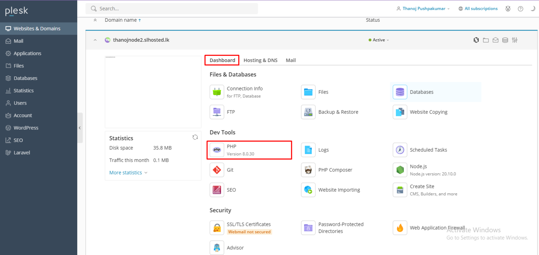Open Thanoj Pushpakumar user menu
This screenshot has width=539, height=255.
[423, 9]
